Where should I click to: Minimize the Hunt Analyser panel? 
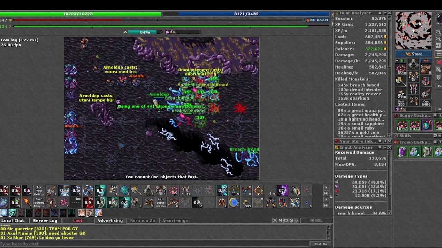click(x=385, y=13)
